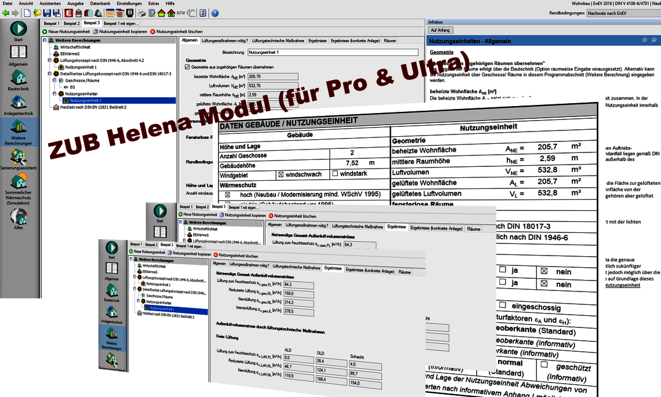Switch to Beispiel 1 tab in the main window
Viewport: 661px width, 397px height.
52,24
